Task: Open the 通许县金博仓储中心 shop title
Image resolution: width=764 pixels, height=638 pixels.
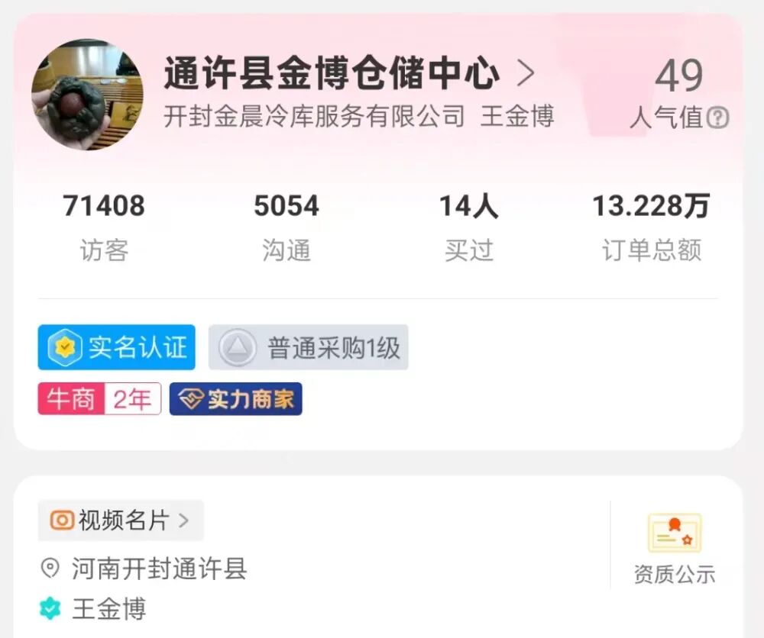Action: 332,73
